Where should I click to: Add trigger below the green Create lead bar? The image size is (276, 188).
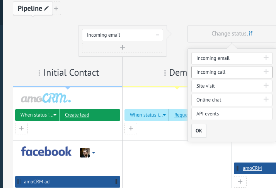pyautogui.click(x=21, y=128)
